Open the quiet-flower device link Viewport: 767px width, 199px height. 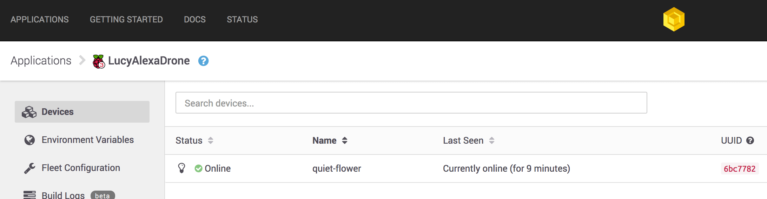(x=337, y=169)
